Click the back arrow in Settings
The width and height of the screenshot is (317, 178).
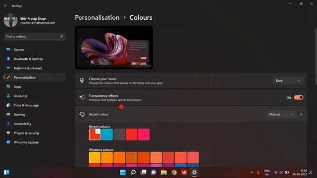(x=5, y=6)
